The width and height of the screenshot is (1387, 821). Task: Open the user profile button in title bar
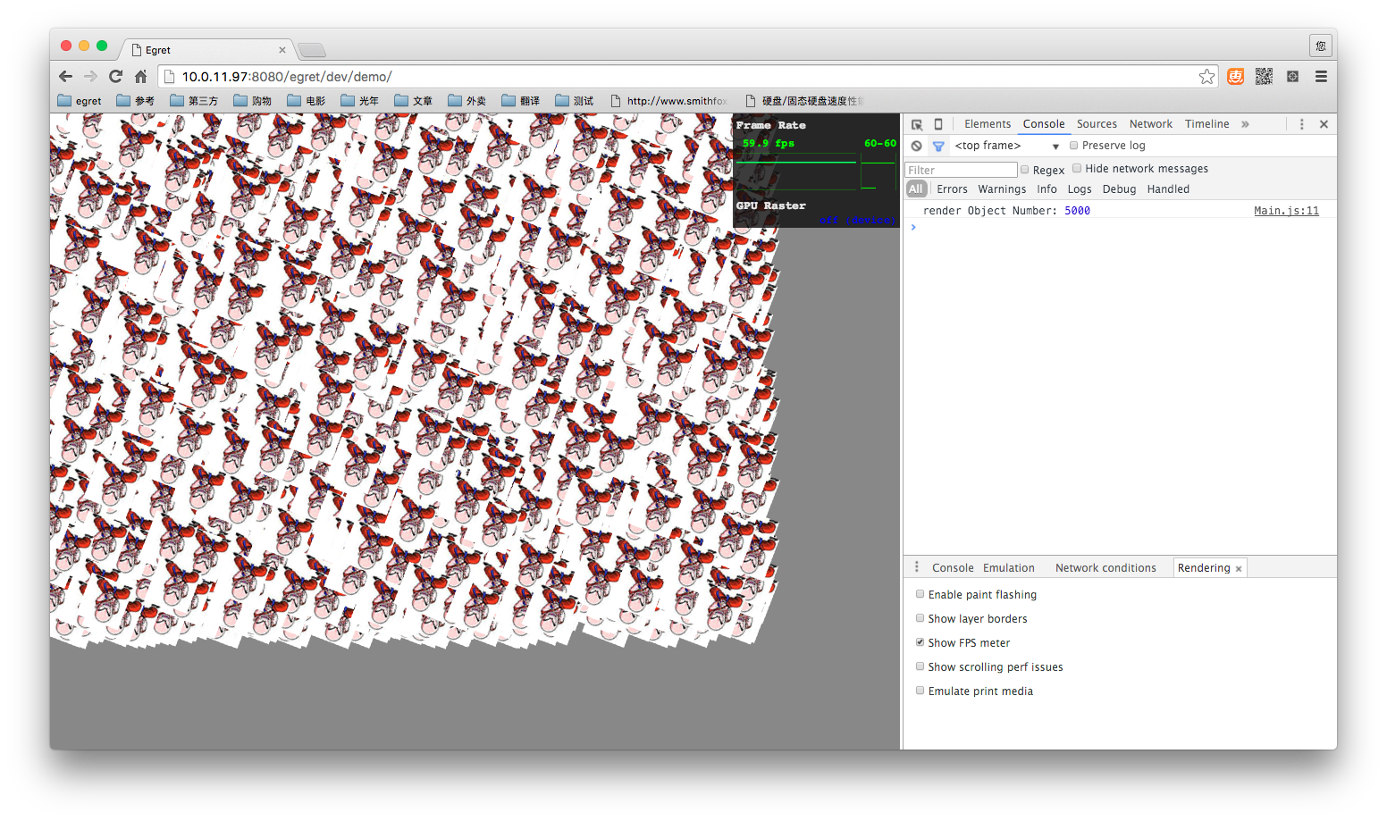pyautogui.click(x=1321, y=46)
